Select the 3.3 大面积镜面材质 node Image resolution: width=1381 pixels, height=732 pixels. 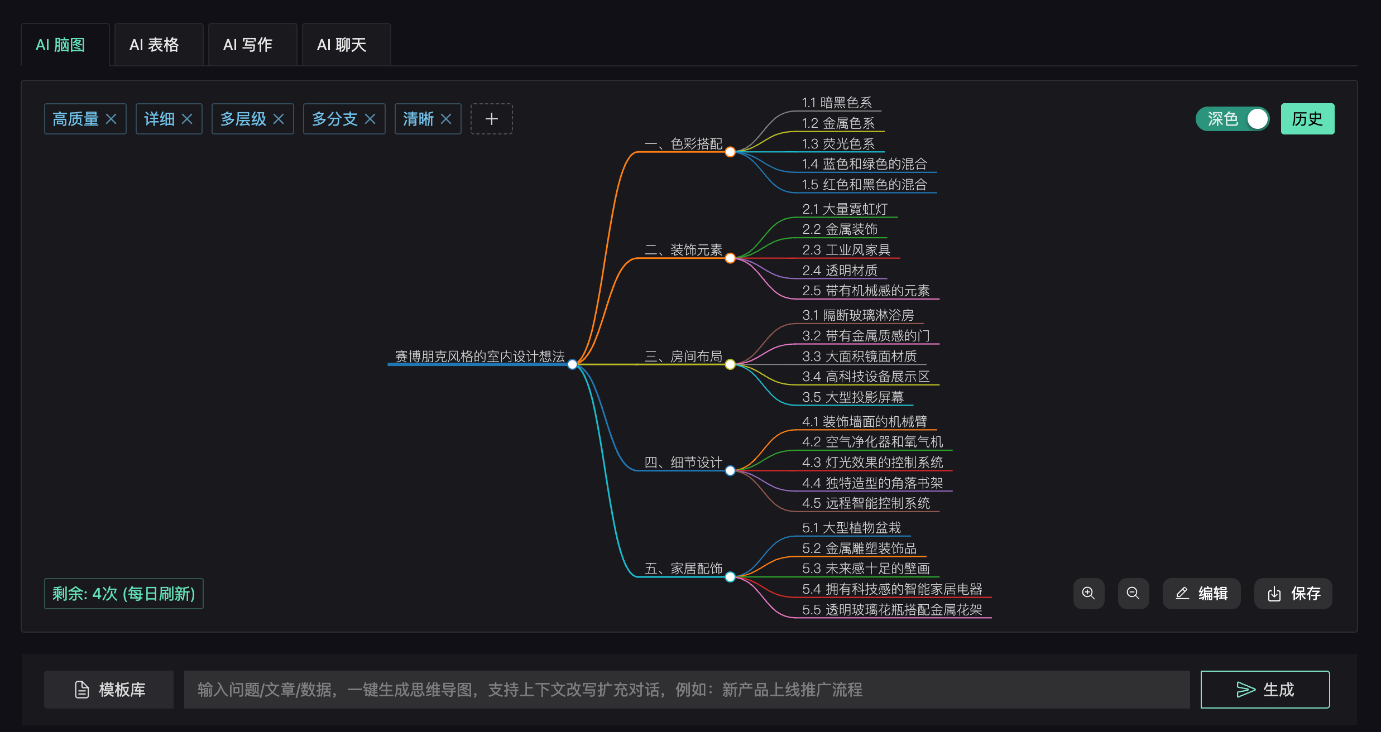point(860,356)
